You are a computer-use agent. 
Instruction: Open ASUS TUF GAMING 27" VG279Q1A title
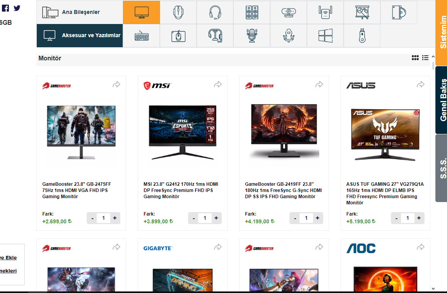[385, 194]
